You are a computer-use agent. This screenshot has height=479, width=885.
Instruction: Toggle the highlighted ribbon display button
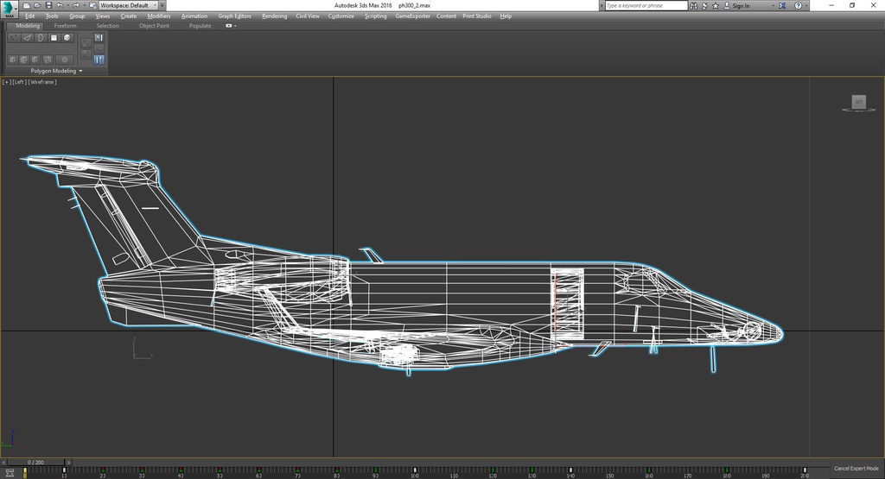pyautogui.click(x=99, y=60)
